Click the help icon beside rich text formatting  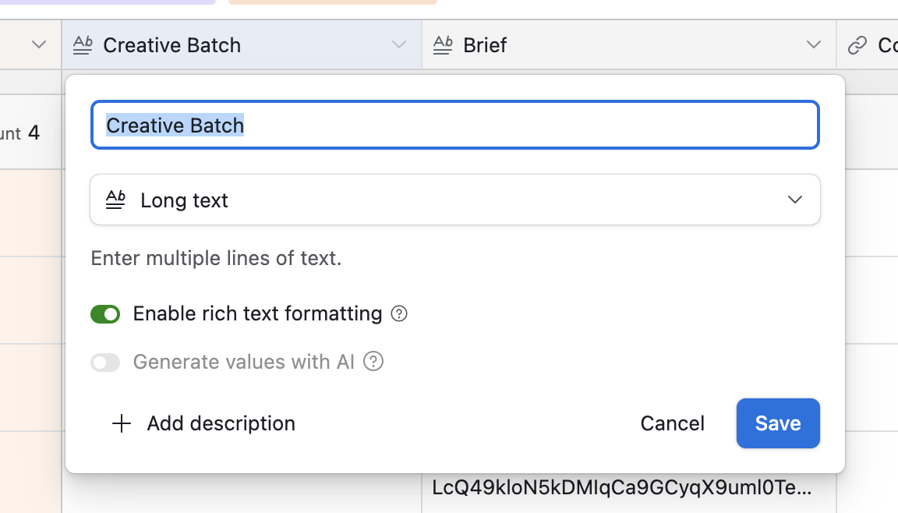(x=399, y=313)
